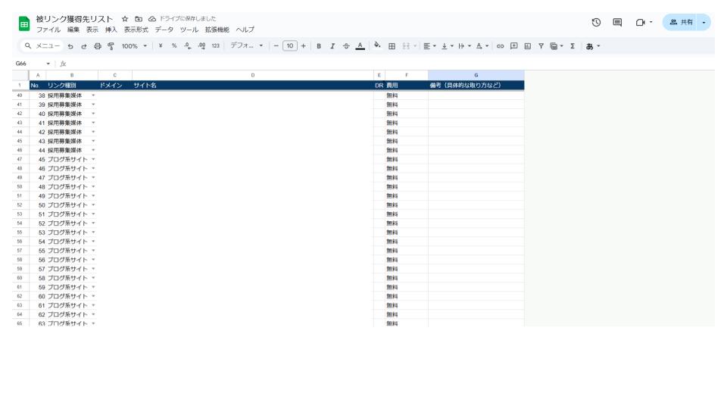Insert chart icon in toolbar

(528, 46)
